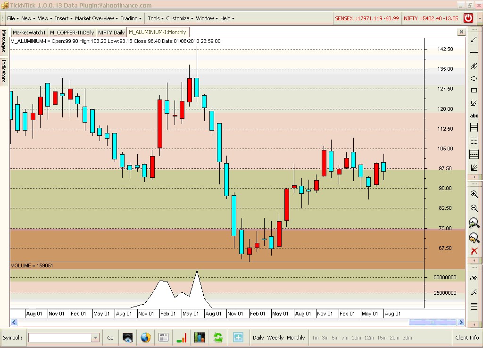Image resolution: width=483 pixels, height=348 pixels.
Task: Activate the zoom in tool
Action: click(x=475, y=194)
